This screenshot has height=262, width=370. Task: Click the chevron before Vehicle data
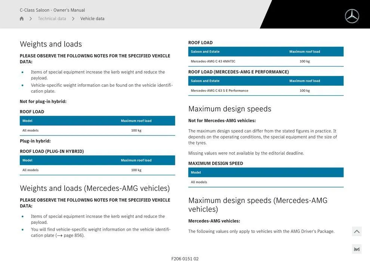[x=73, y=19]
